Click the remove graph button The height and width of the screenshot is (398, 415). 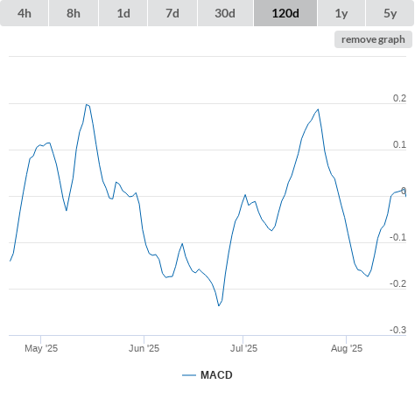click(x=373, y=39)
